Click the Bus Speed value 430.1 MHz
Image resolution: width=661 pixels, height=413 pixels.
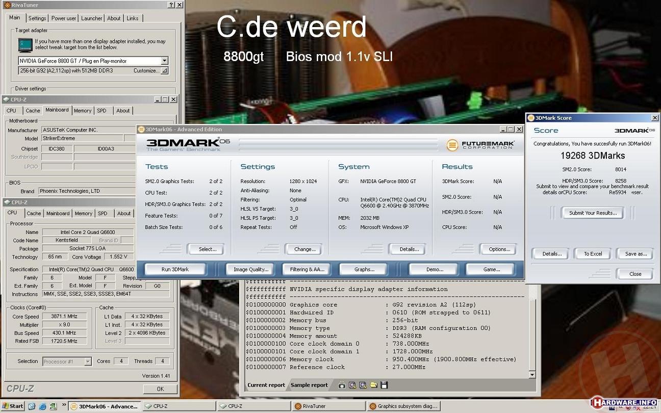[64, 333]
